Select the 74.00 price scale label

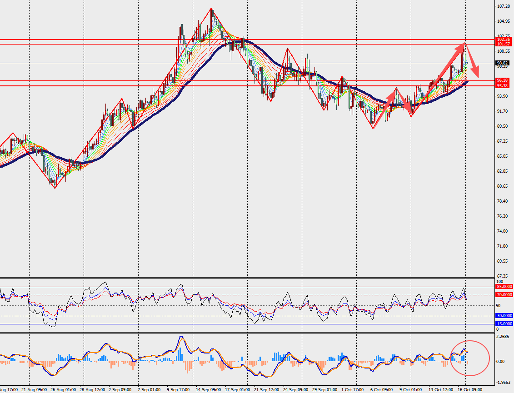click(503, 231)
